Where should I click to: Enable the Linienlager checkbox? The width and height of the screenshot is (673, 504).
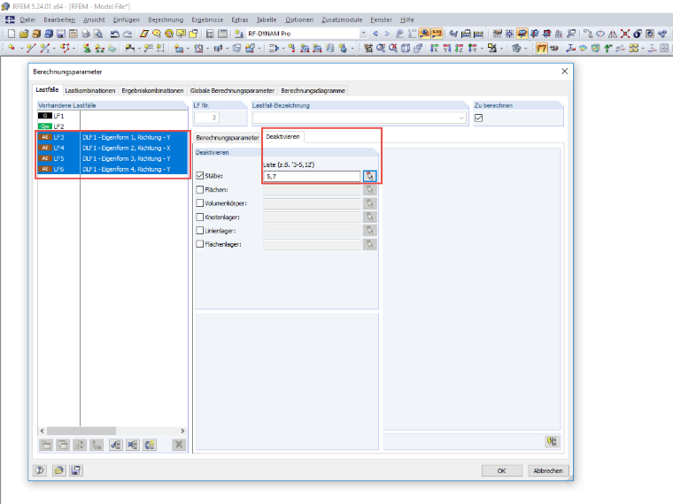(200, 230)
